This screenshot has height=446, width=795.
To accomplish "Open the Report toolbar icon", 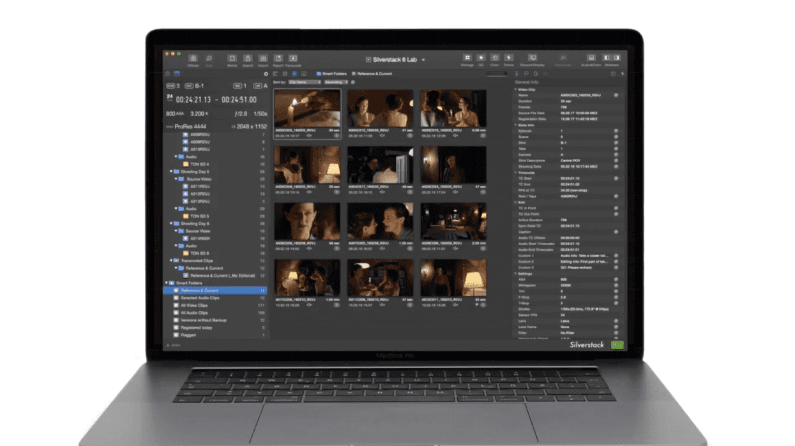I will [278, 59].
